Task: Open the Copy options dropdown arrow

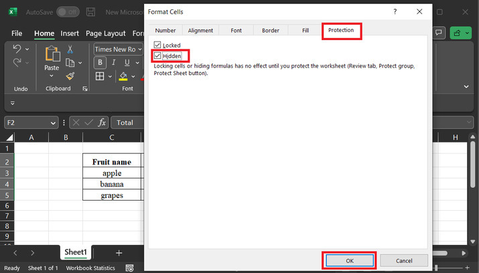Action: pyautogui.click(x=80, y=63)
